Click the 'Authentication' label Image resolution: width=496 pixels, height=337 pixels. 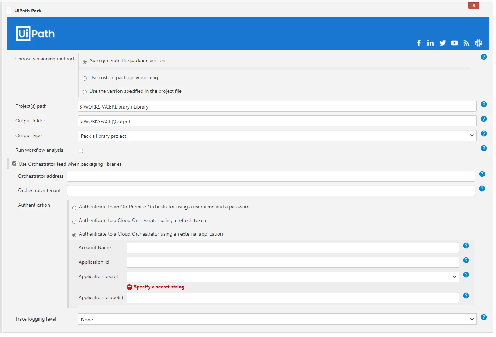(34, 205)
